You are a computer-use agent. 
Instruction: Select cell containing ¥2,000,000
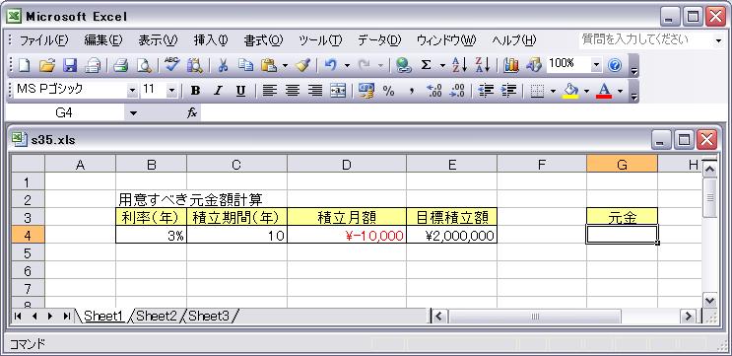(x=451, y=235)
